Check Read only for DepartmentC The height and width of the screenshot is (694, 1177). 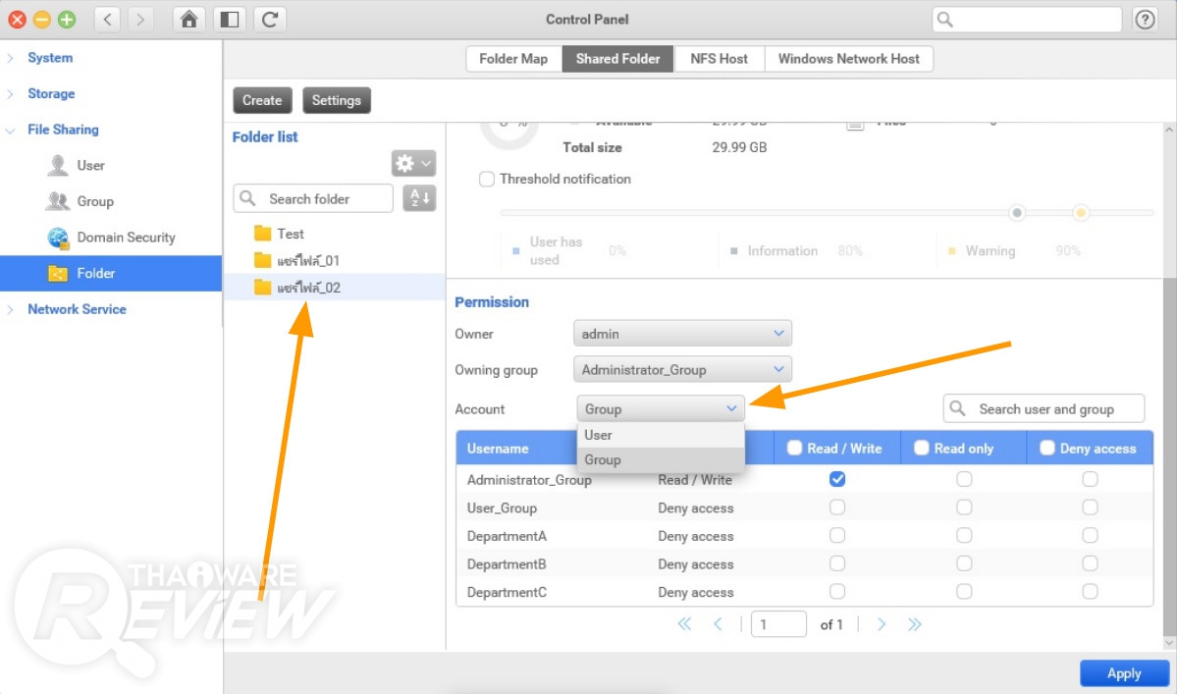pos(964,592)
